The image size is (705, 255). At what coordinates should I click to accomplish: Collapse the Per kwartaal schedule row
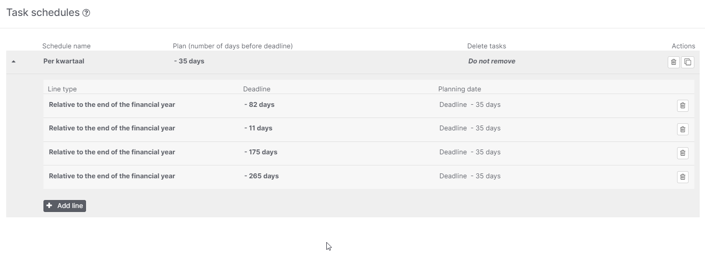pyautogui.click(x=13, y=62)
